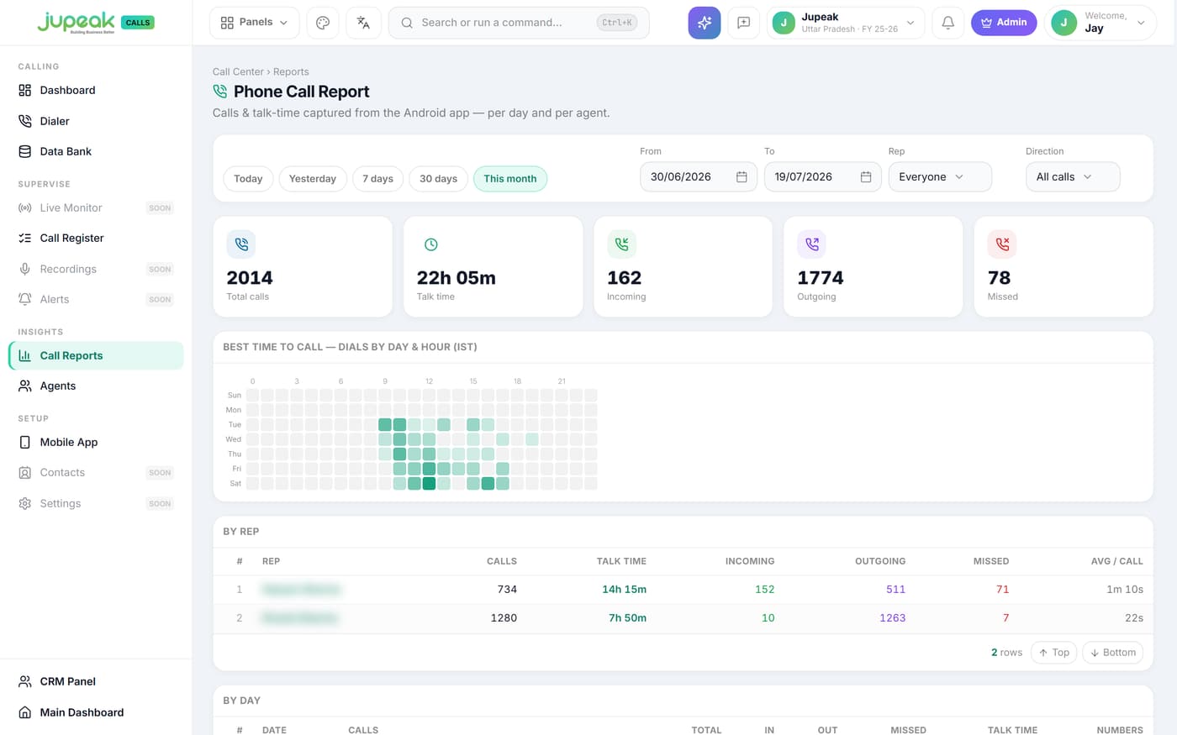The height and width of the screenshot is (735, 1177).
Task: Click outgoing value 1263
Action: coord(892,618)
